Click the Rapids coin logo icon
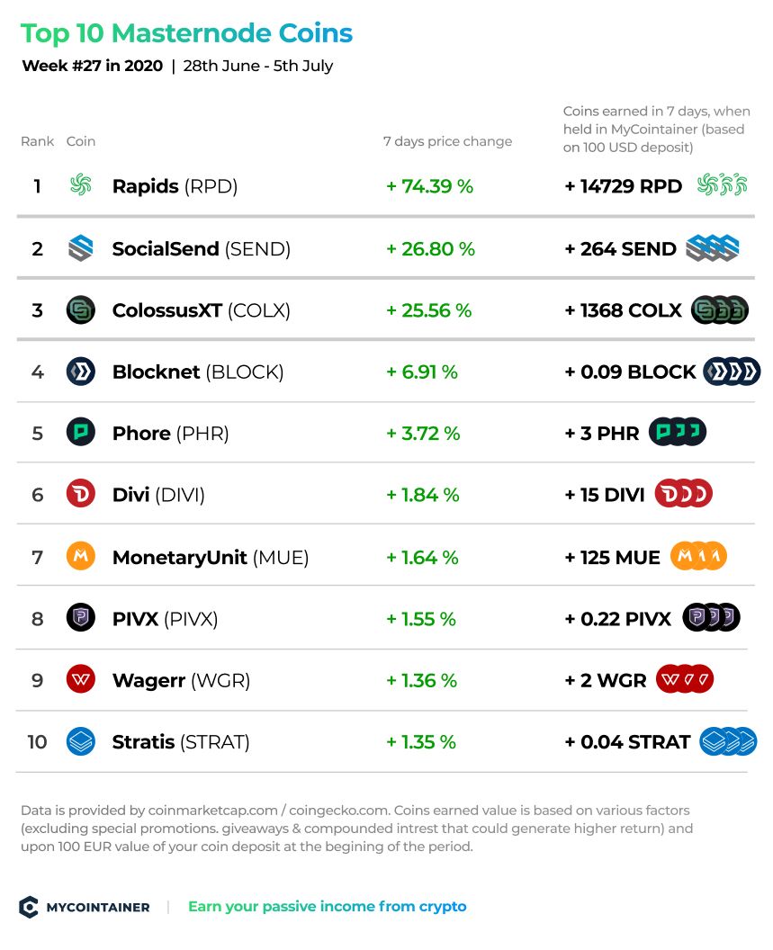Image resolution: width=773 pixels, height=950 pixels. tap(81, 184)
